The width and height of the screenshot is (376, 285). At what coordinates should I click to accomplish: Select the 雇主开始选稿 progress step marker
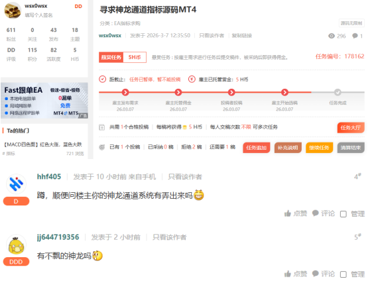[284, 92]
